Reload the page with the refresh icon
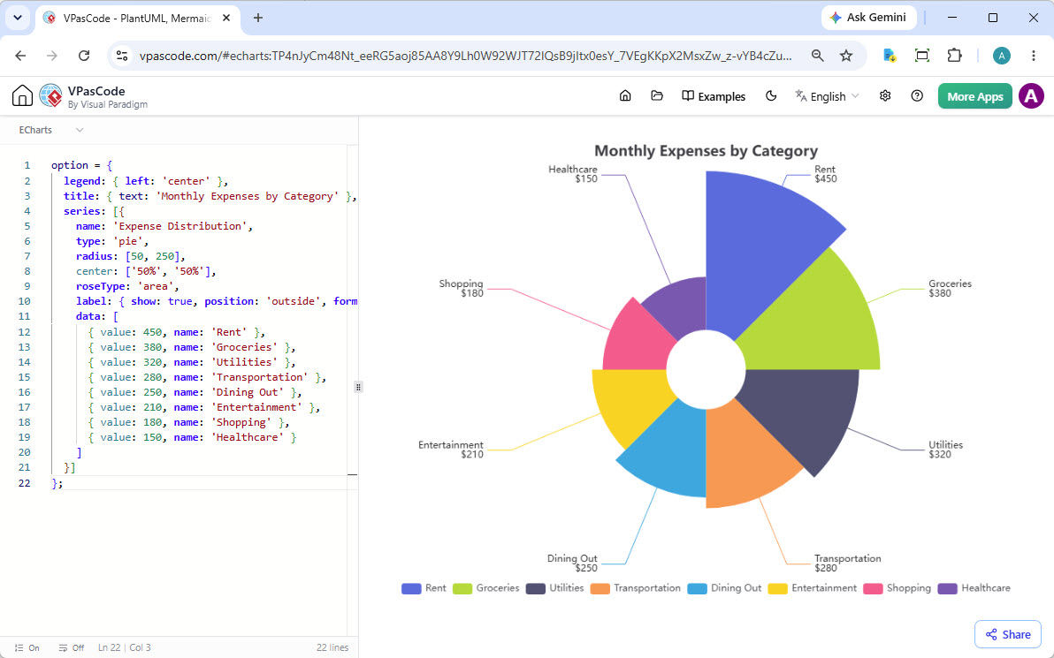1054x658 pixels. point(84,56)
